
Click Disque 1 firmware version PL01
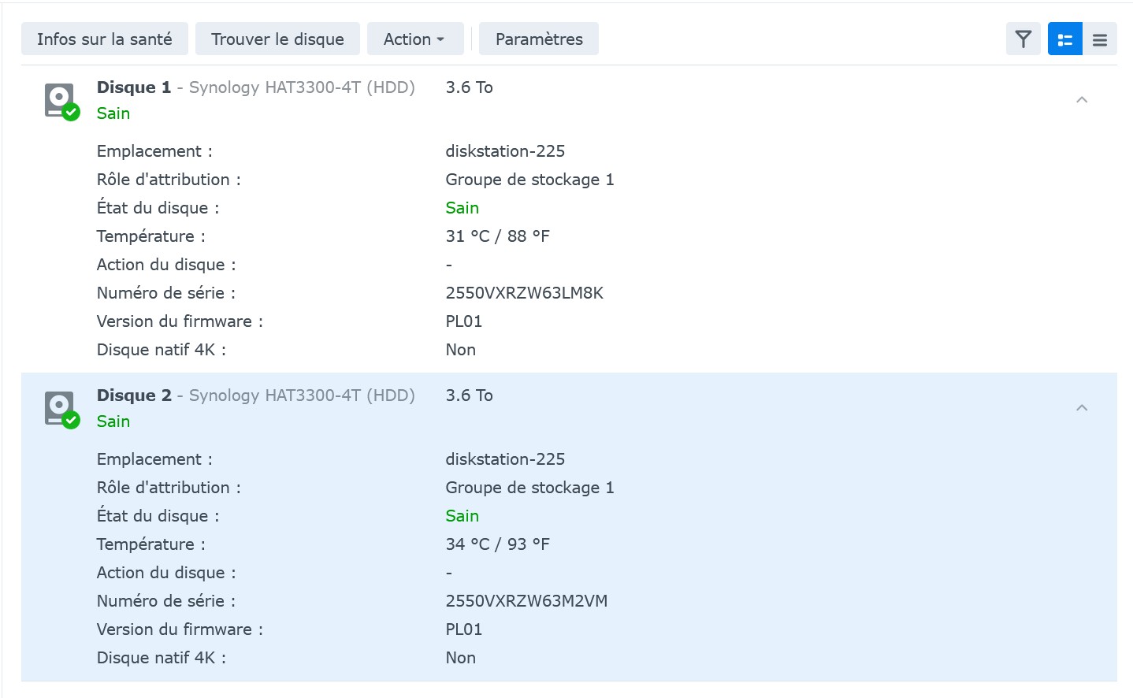click(x=464, y=321)
